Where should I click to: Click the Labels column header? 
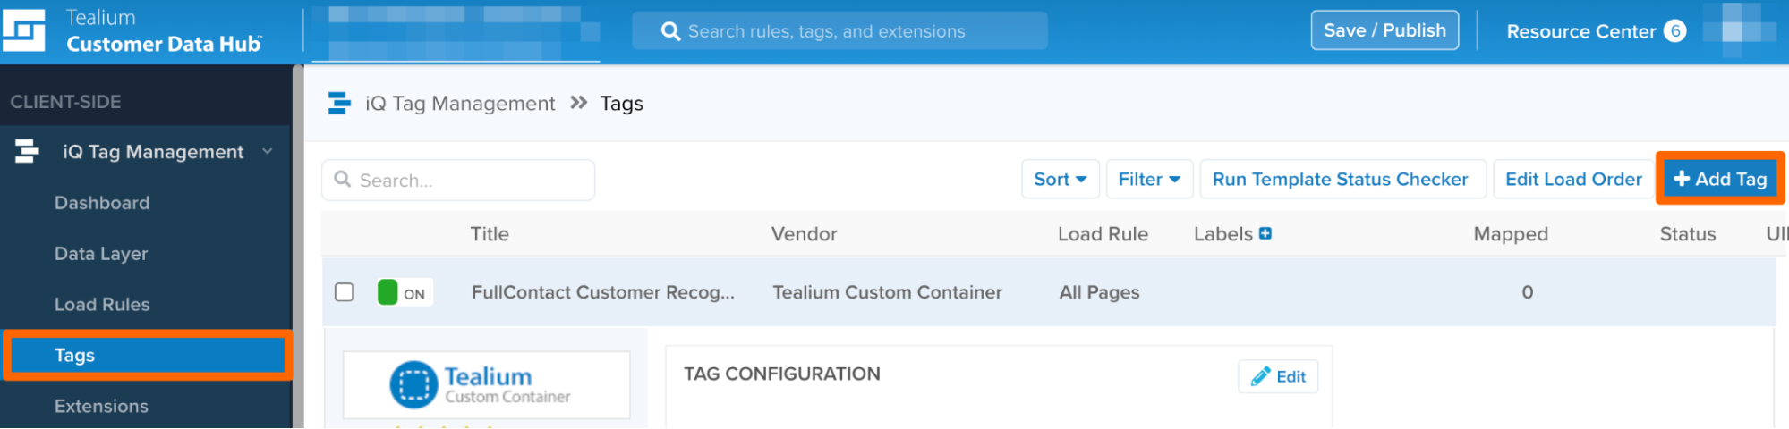click(1222, 234)
